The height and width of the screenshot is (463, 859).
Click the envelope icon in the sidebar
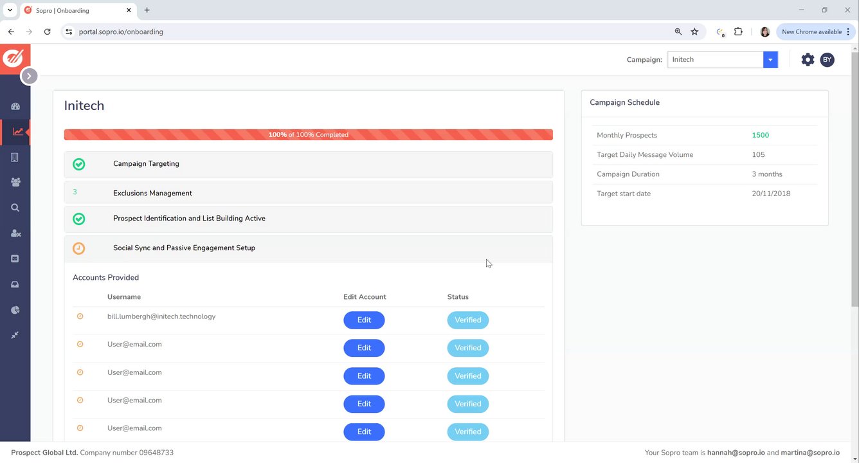15,259
